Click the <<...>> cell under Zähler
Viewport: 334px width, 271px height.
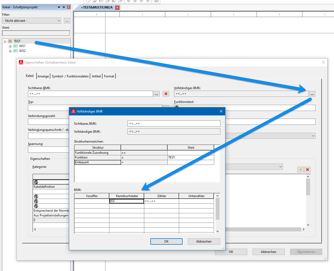[x=162, y=201]
